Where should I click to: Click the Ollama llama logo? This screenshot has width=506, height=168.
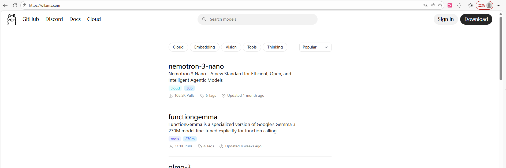click(x=12, y=20)
